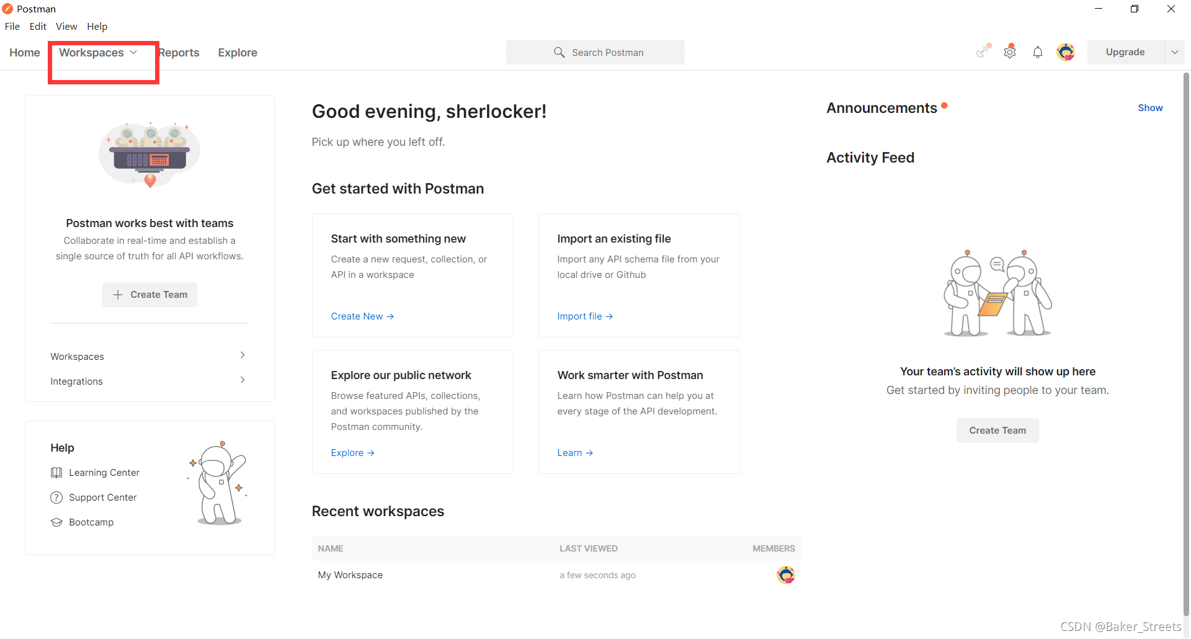The width and height of the screenshot is (1191, 639).
Task: Open the settings gear icon
Action: coord(1010,52)
